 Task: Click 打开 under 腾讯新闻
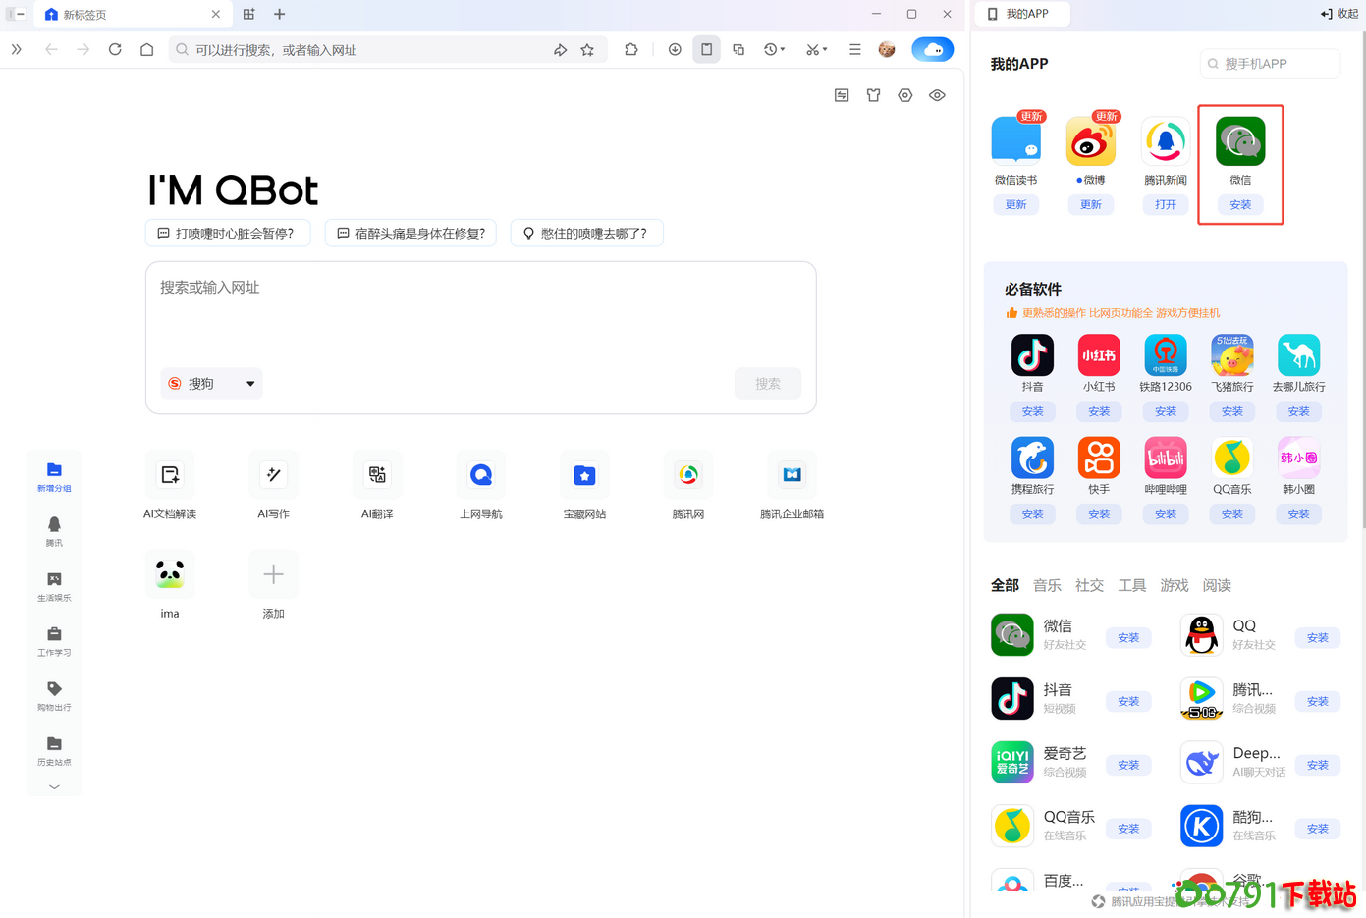pos(1166,204)
